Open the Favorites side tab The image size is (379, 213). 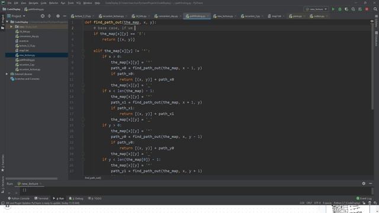tap(2, 163)
